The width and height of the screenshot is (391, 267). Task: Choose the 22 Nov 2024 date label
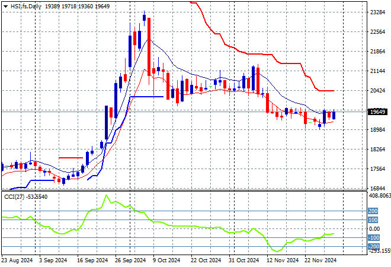tap(320, 260)
